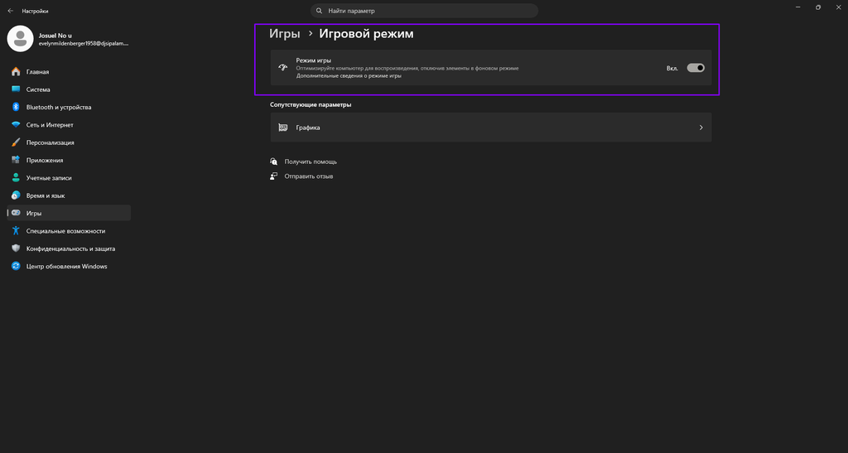
Task: Click the Игры breadcrumb link
Action: click(x=285, y=33)
